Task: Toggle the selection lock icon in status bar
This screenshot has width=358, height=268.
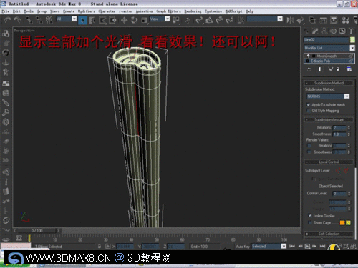Action: tap(100, 246)
